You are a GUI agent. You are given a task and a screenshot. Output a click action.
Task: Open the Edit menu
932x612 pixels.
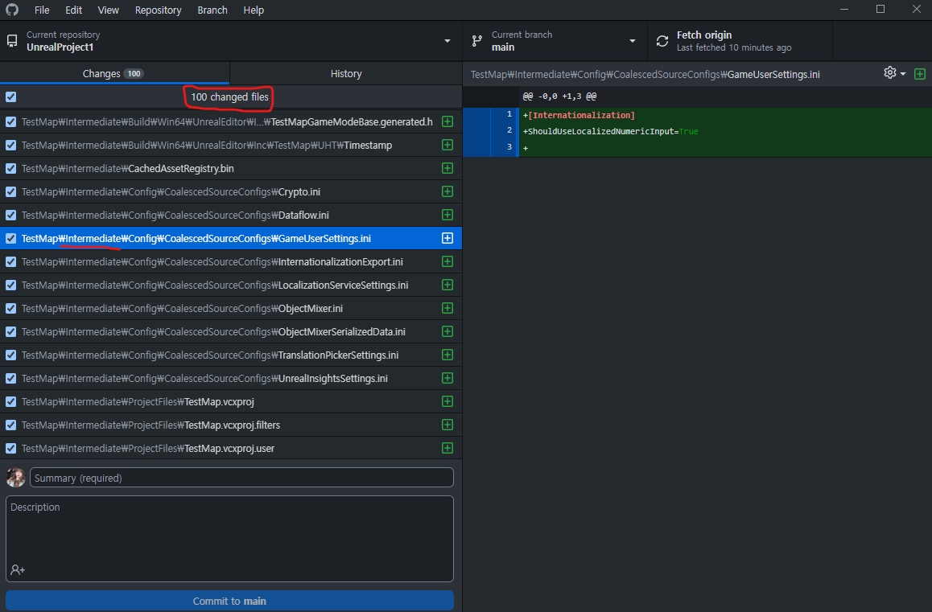(74, 10)
